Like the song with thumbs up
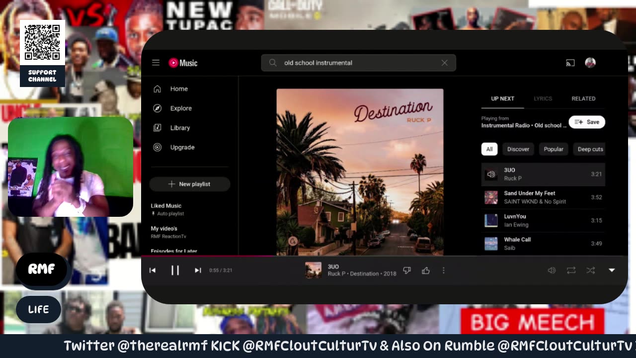 click(x=426, y=270)
